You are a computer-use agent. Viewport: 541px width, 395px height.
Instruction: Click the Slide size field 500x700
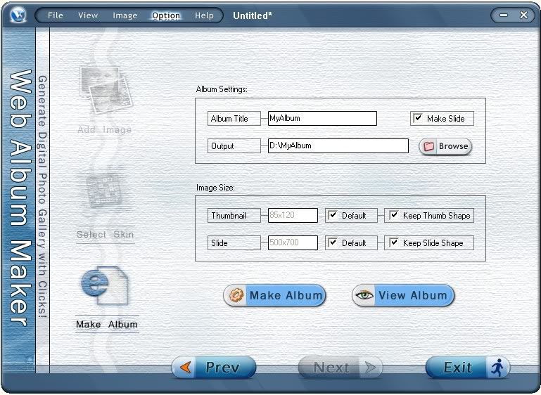pos(293,242)
